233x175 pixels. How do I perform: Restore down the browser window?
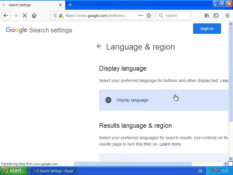pyautogui.click(x=222, y=4)
